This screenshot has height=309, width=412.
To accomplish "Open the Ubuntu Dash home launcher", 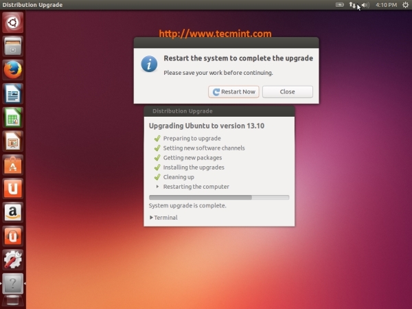I will [x=12, y=23].
